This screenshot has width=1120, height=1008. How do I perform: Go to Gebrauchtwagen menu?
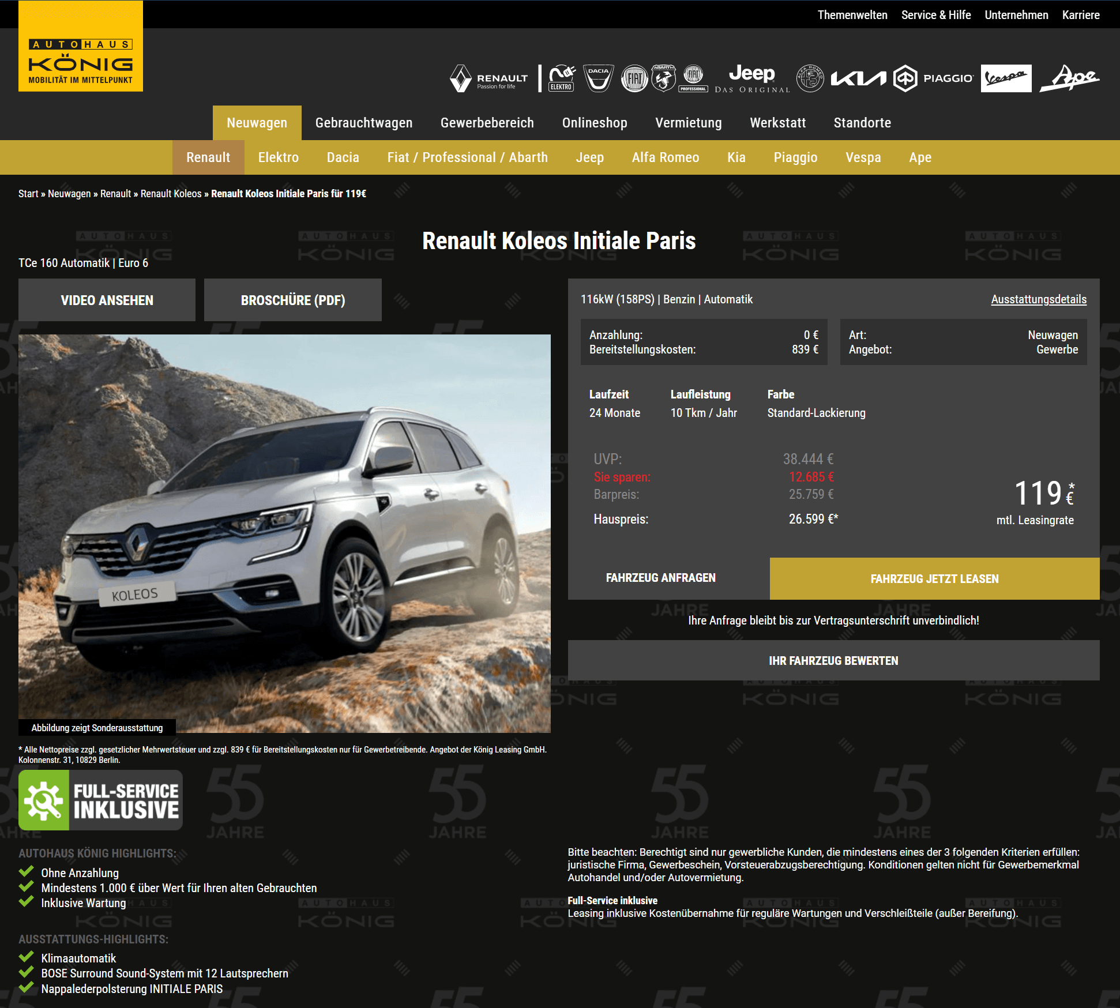pyautogui.click(x=364, y=123)
